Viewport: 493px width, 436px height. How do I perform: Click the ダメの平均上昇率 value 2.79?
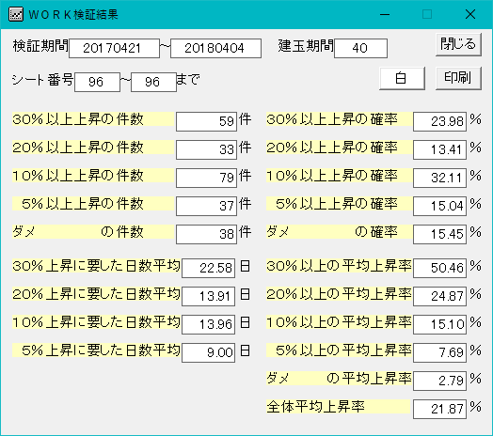tap(439, 381)
